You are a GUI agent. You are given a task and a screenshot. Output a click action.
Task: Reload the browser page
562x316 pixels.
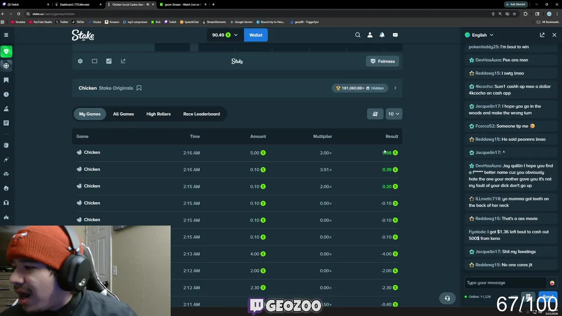[18, 14]
